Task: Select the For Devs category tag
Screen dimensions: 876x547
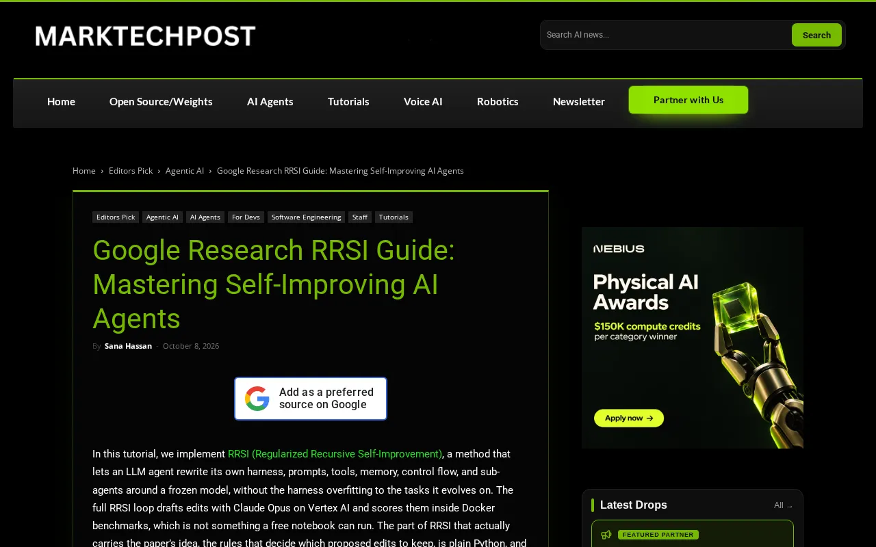Action: click(x=246, y=217)
